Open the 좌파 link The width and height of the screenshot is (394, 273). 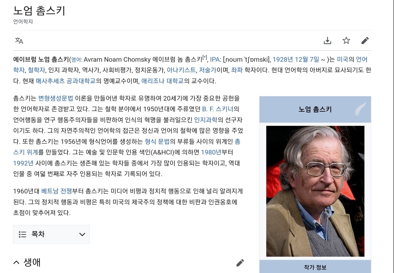pyautogui.click(x=237, y=70)
